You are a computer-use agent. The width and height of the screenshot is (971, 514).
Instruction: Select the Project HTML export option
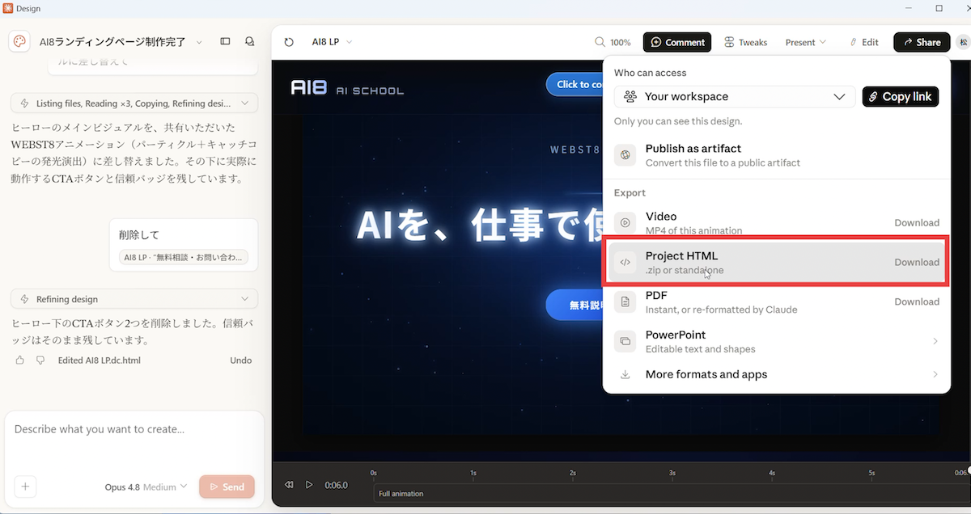(x=777, y=262)
